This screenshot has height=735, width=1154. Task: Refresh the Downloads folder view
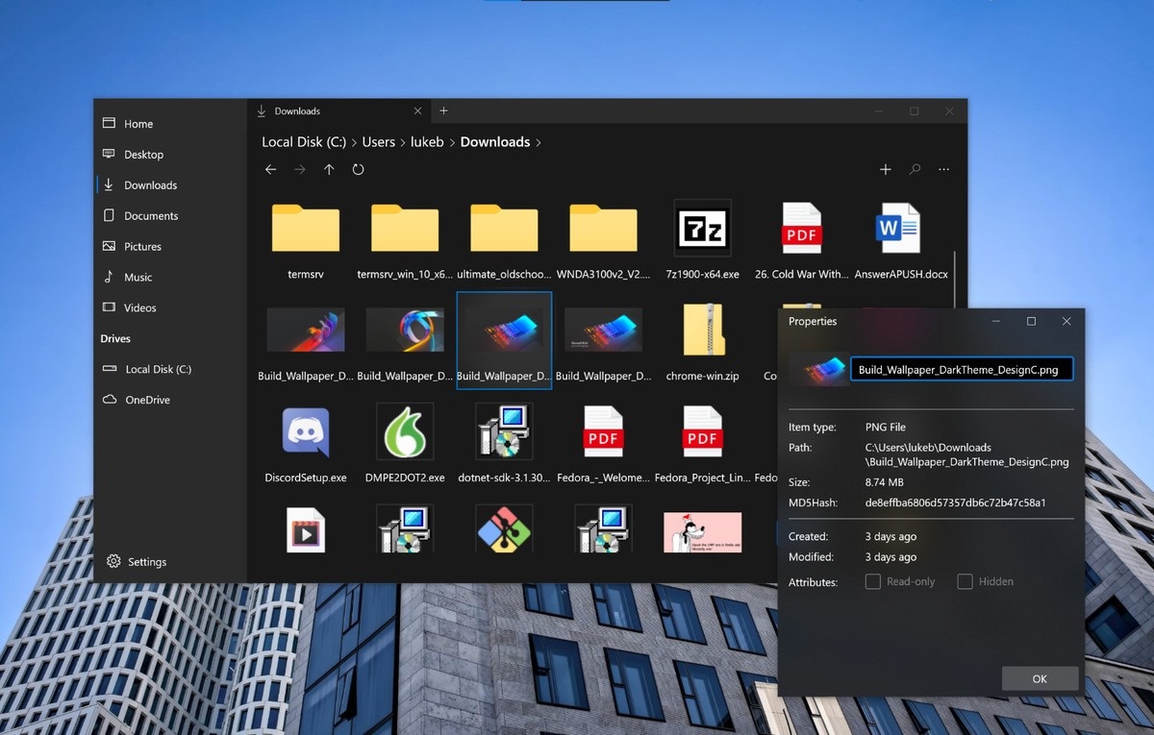tap(358, 170)
